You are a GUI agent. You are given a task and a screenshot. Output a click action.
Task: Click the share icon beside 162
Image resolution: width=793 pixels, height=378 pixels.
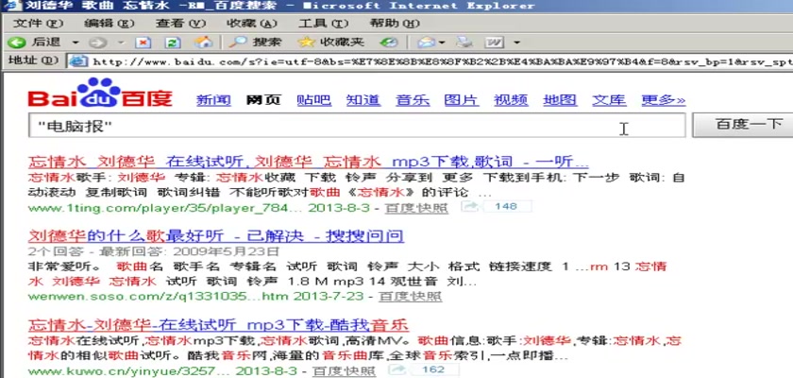pos(398,369)
